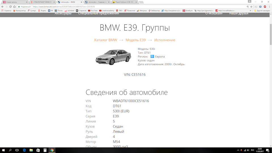Select the Мотор value M54

116,142
